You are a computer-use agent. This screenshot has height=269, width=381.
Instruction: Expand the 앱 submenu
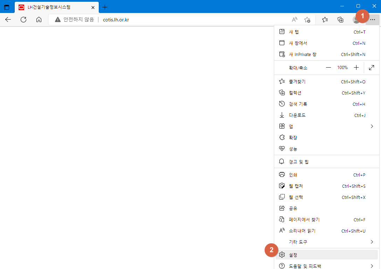coord(327,126)
